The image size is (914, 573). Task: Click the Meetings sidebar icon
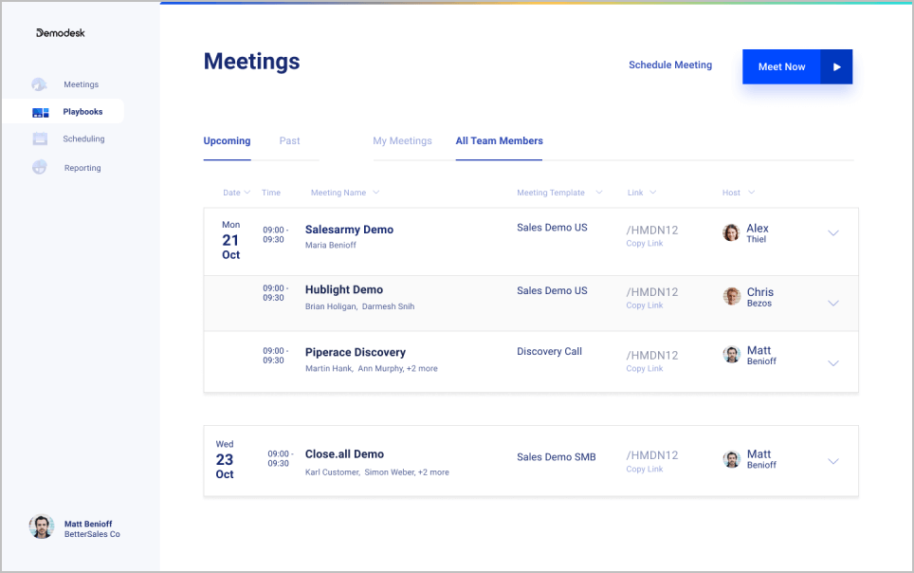coord(39,84)
